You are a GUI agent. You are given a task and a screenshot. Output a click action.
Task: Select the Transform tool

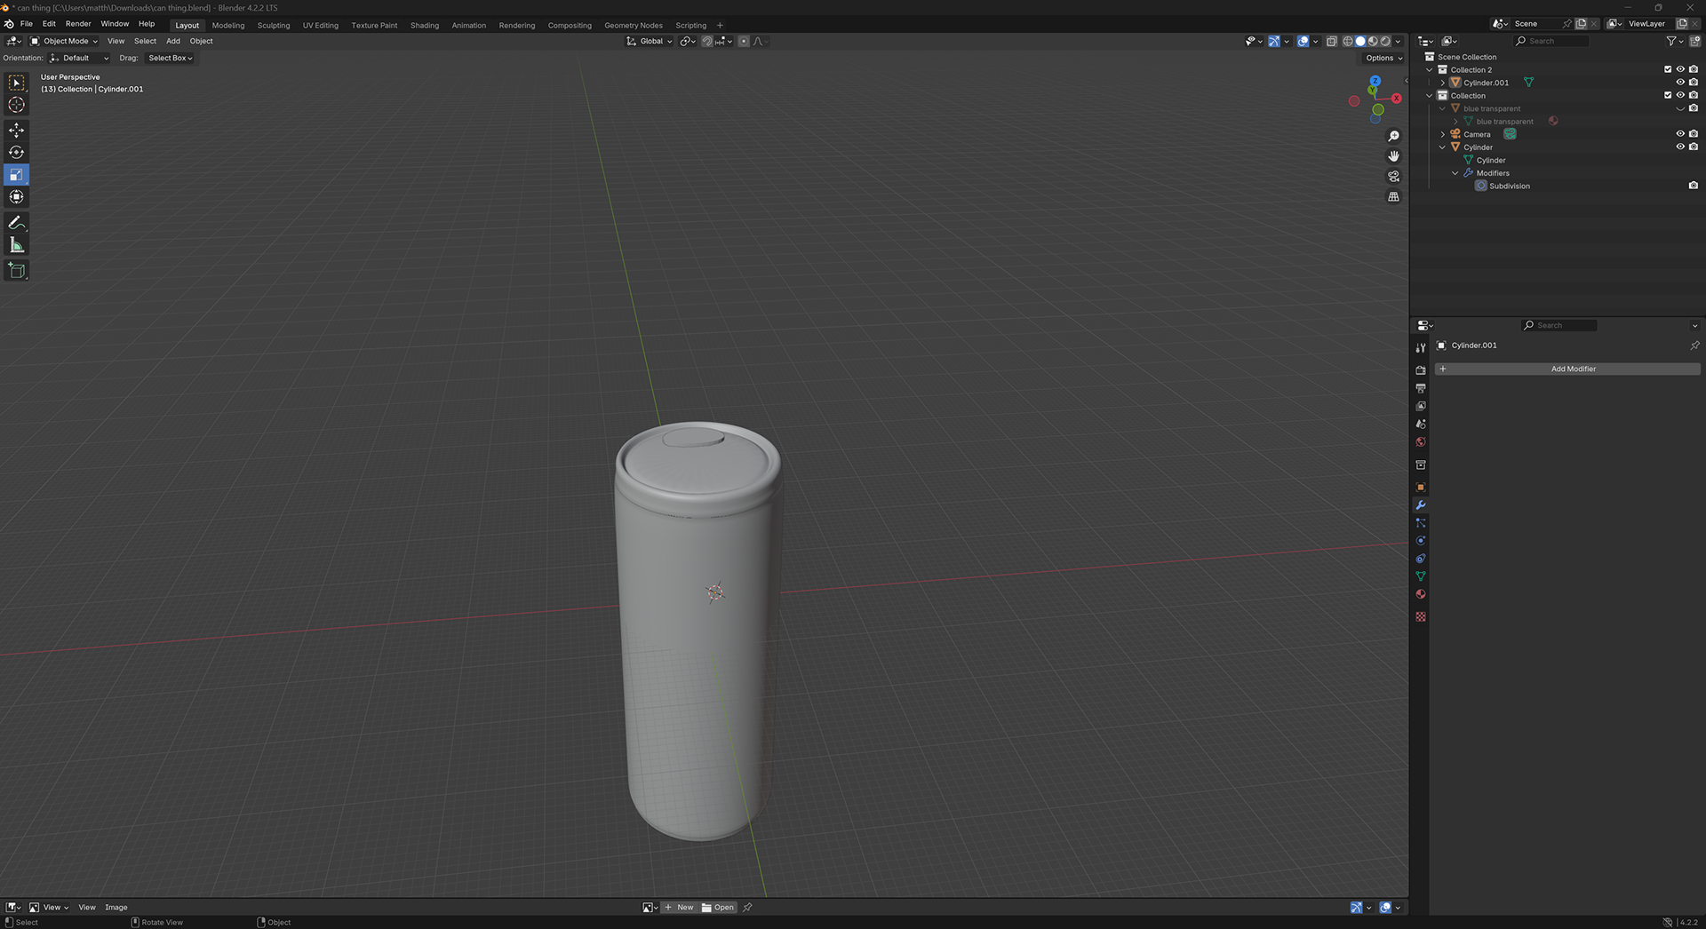[16, 197]
